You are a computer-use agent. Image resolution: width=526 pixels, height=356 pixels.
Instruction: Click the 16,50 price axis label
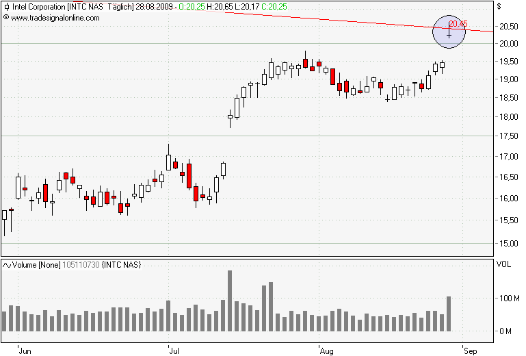coord(508,177)
